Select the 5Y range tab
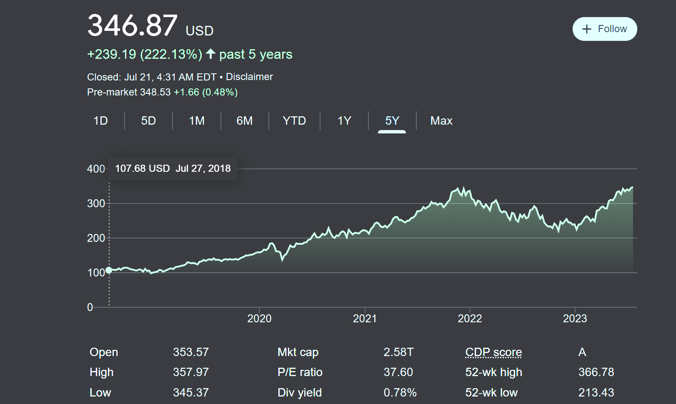676x404 pixels. pyautogui.click(x=392, y=121)
